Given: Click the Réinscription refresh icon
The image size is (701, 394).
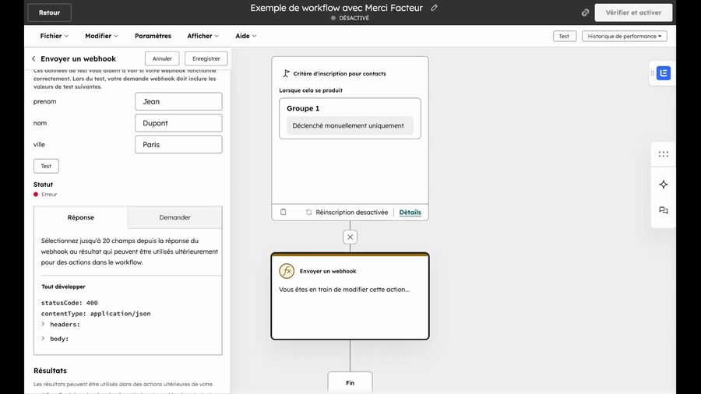Looking at the screenshot, I should pyautogui.click(x=309, y=213).
